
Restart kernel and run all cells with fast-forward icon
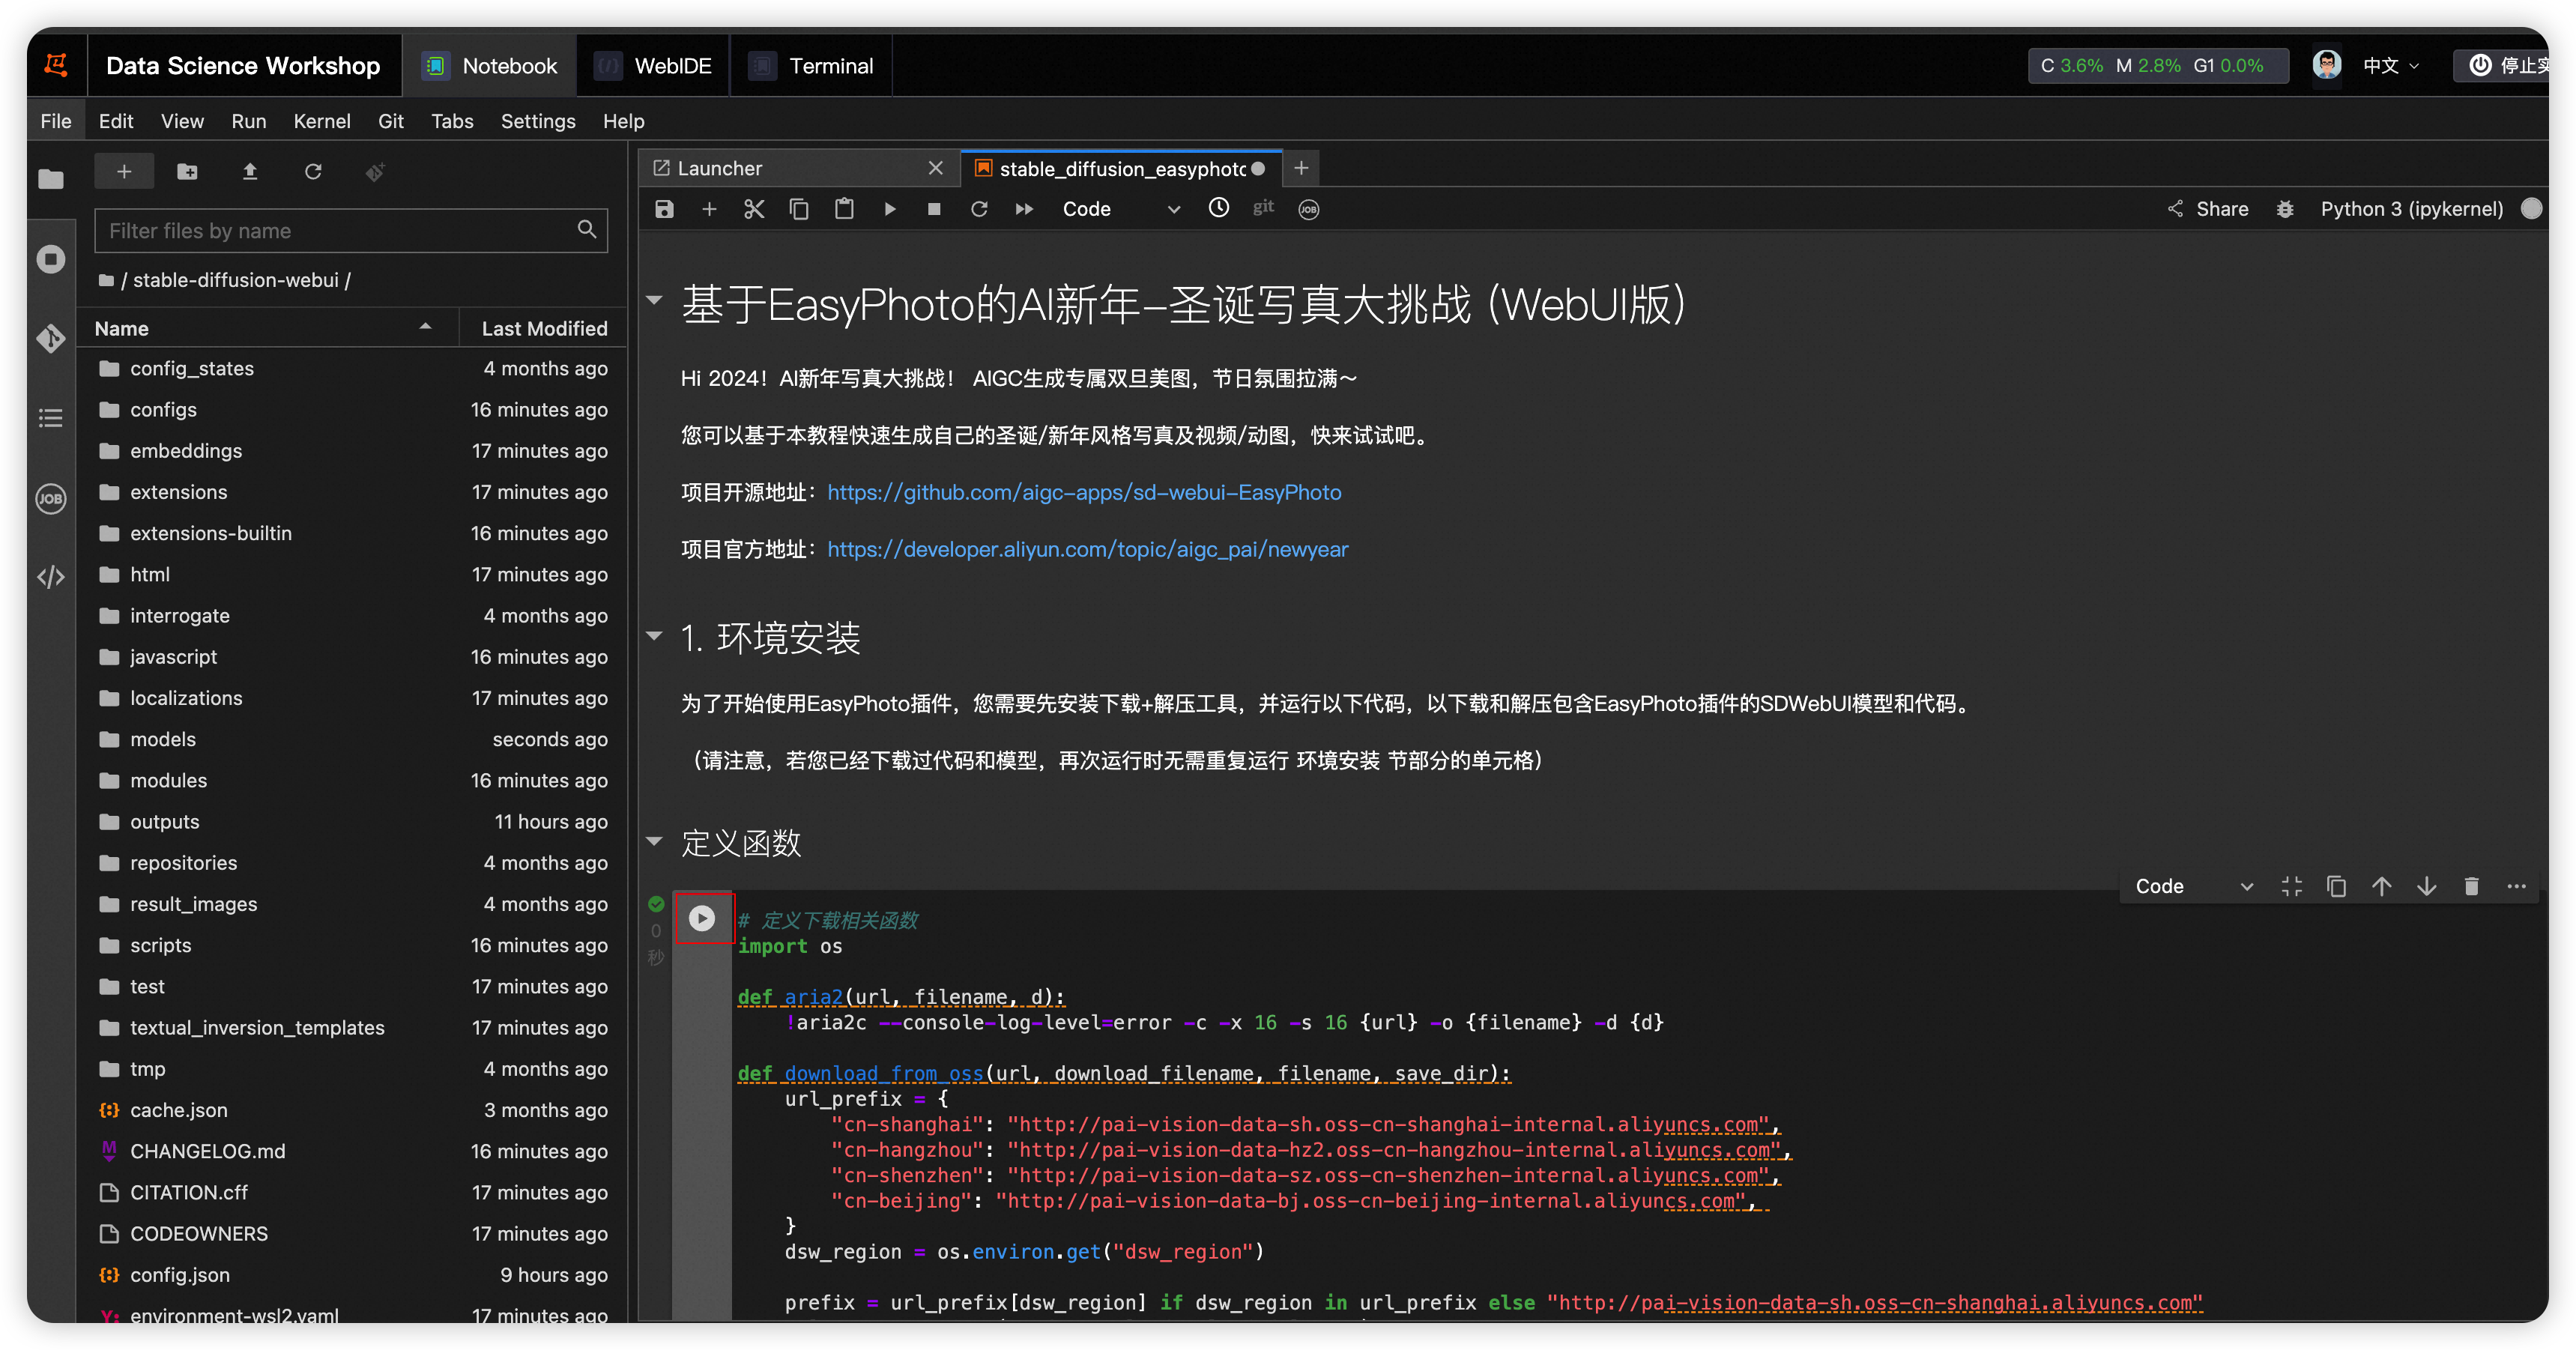(x=1024, y=209)
